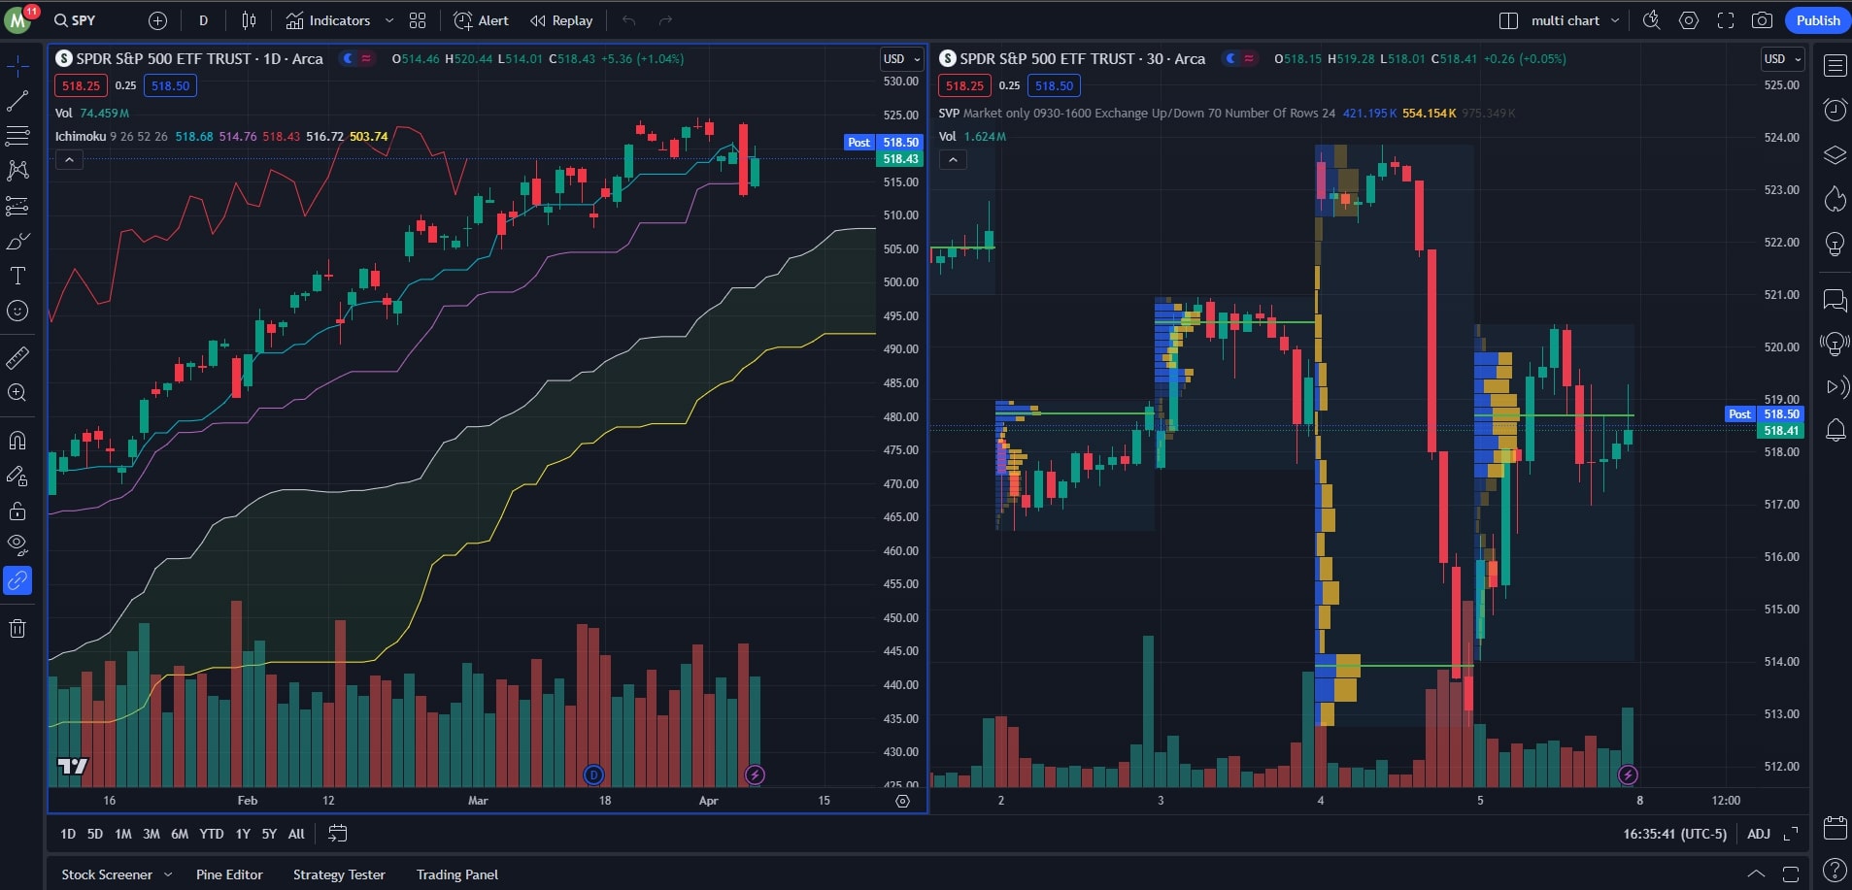
Task: Start bar Replay mode
Action: [561, 20]
